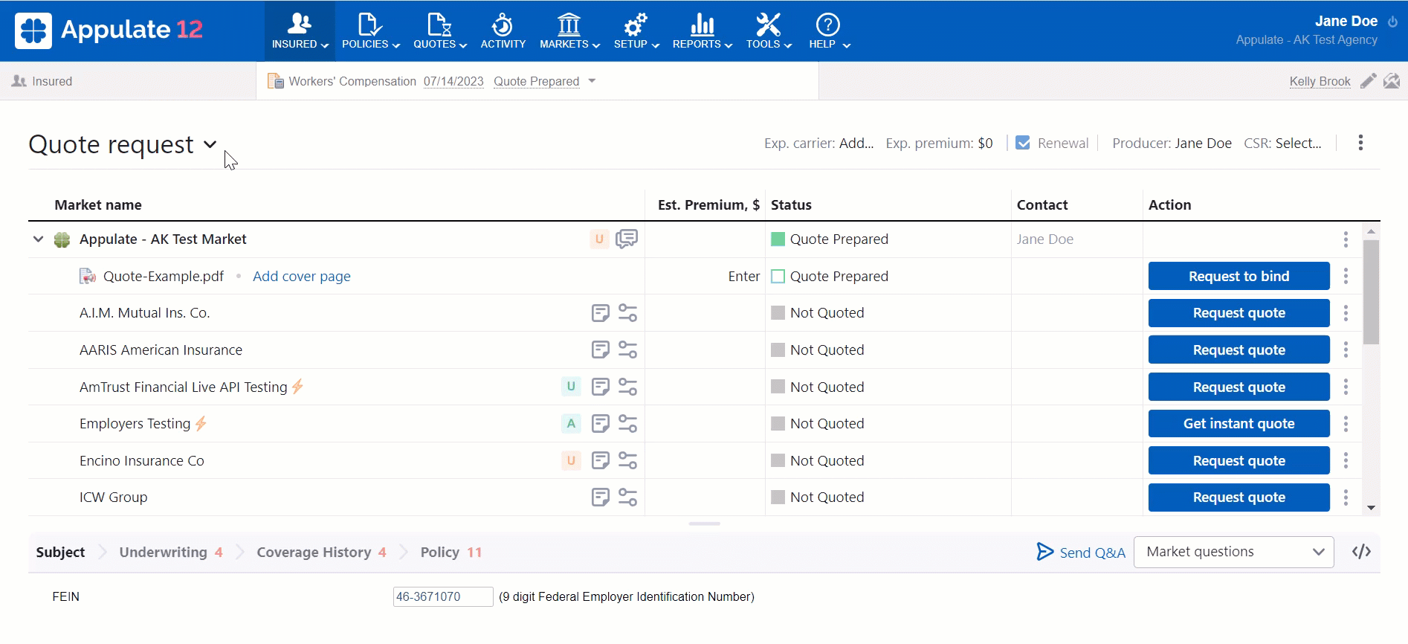Open notes icon for ICW Group
The image size is (1408, 644).
click(x=601, y=498)
